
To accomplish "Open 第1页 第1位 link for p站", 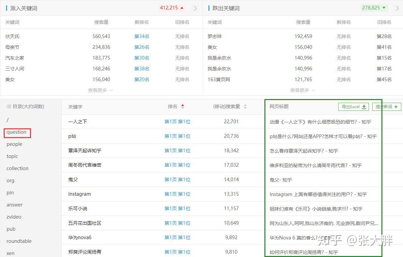I will pos(177,136).
